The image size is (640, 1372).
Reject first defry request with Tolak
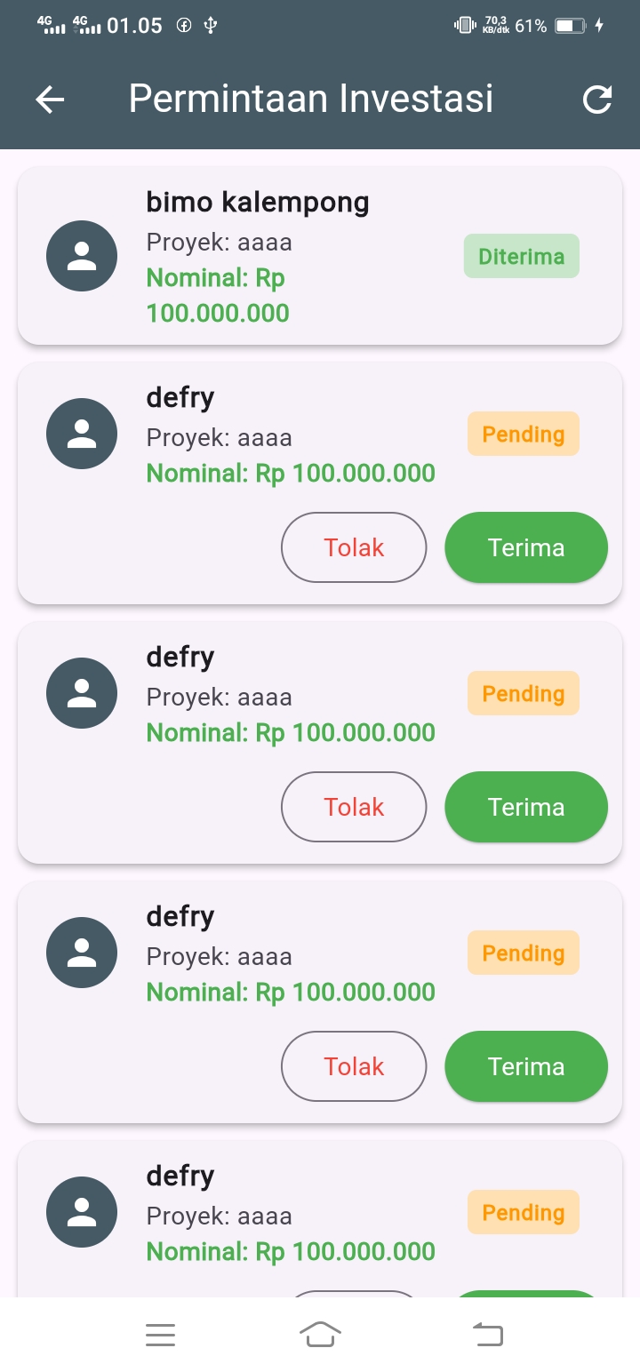pos(354,547)
